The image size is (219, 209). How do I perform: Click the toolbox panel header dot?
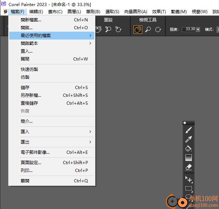coord(185,123)
